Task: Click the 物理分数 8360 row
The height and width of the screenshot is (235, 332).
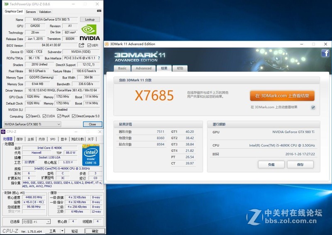Action: pos(142,138)
